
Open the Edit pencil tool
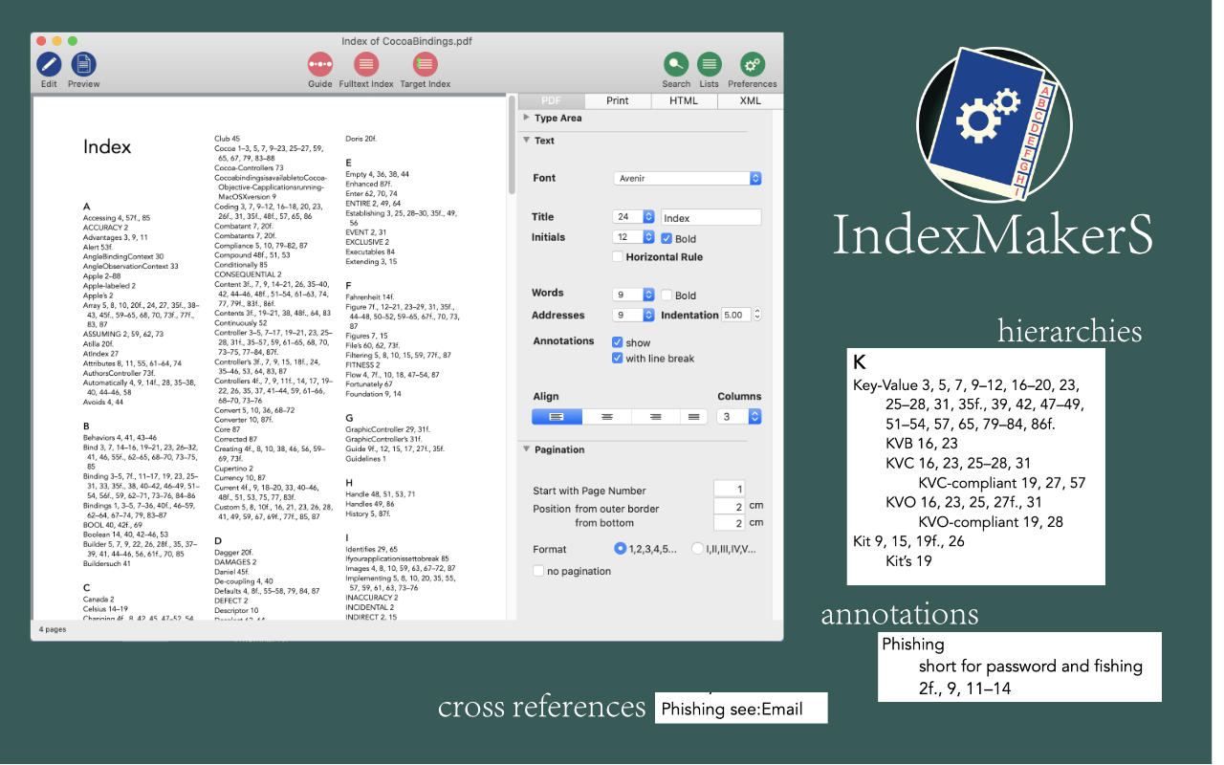click(x=49, y=64)
